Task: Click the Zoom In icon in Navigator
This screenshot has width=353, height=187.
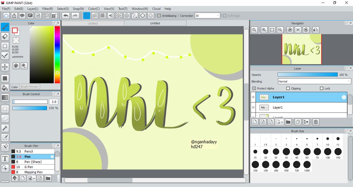Action: [x=264, y=30]
